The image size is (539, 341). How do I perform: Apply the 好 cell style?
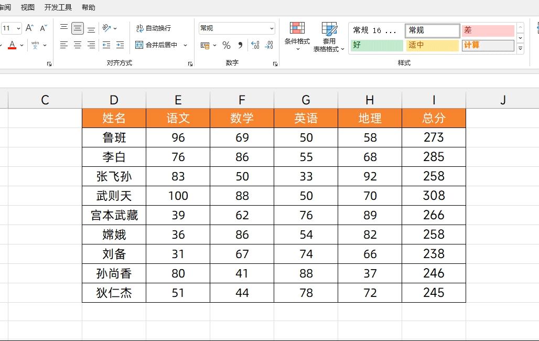pos(376,46)
